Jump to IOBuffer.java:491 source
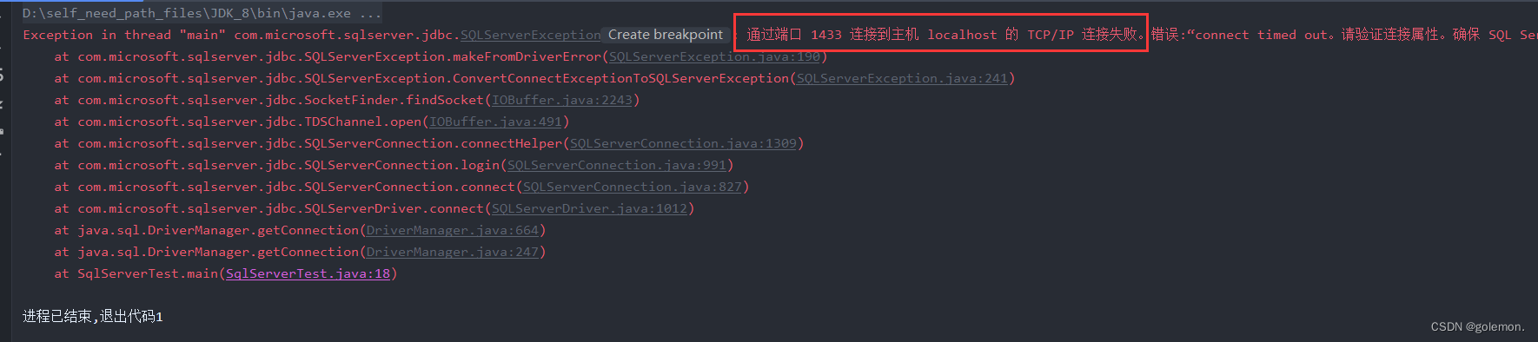 point(496,122)
